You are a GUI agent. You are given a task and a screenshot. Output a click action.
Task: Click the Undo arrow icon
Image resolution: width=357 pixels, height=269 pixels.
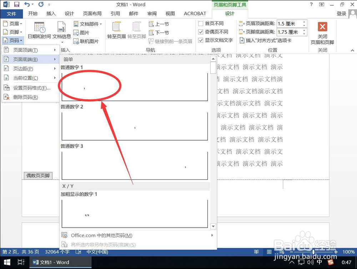27,4
